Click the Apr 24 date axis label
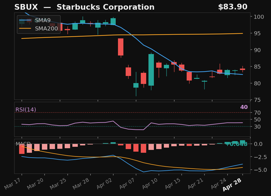The width and height of the screenshot is (271, 196). pyautogui.click(x=219, y=183)
